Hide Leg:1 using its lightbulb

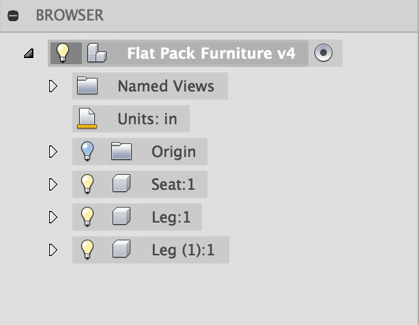pyautogui.click(x=87, y=216)
